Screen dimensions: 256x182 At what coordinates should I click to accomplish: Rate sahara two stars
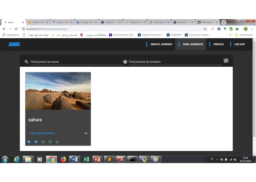pos(36,142)
